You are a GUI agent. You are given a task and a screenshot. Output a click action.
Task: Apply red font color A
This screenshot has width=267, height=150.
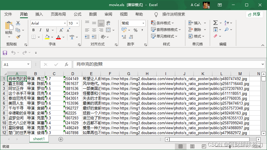click(58, 37)
